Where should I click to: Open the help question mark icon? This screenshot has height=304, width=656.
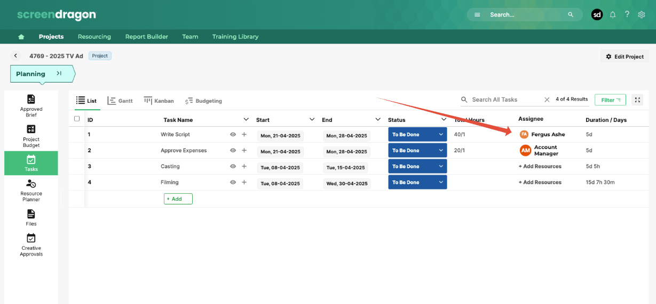click(627, 15)
